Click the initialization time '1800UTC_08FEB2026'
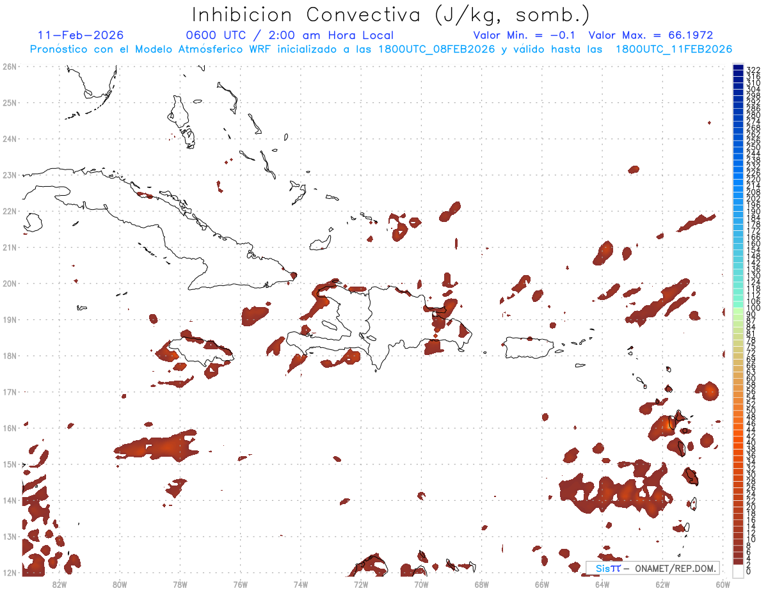 click(436, 49)
